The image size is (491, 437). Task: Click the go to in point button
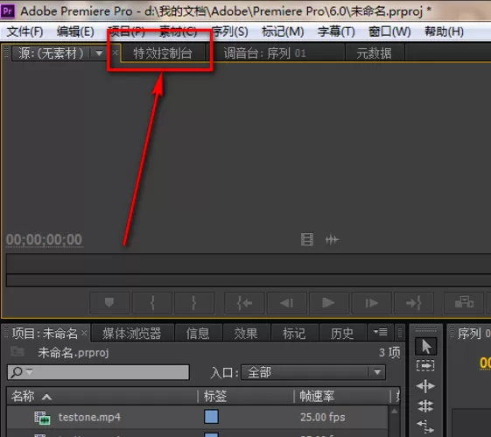pos(244,303)
